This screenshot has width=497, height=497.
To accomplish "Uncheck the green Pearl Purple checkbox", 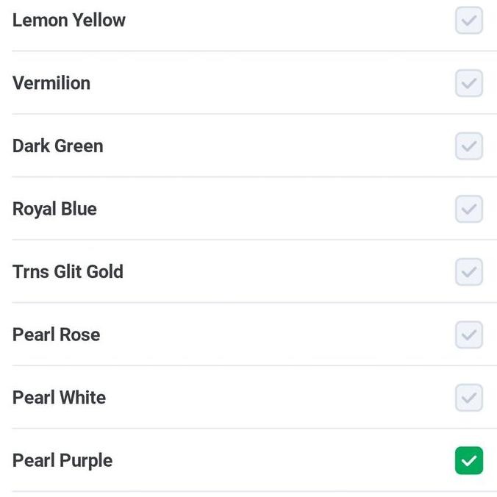I will pyautogui.click(x=469, y=461).
